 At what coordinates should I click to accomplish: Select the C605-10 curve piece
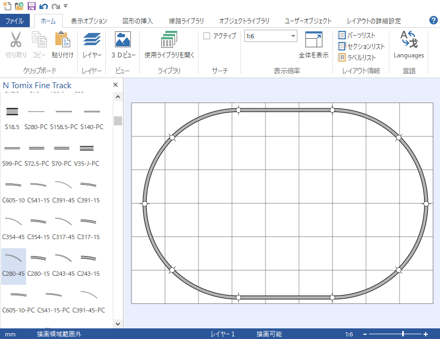[13, 191]
